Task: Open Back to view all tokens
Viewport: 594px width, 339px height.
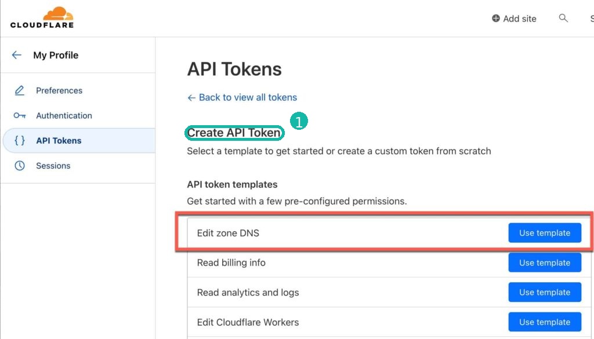Action: (x=242, y=97)
